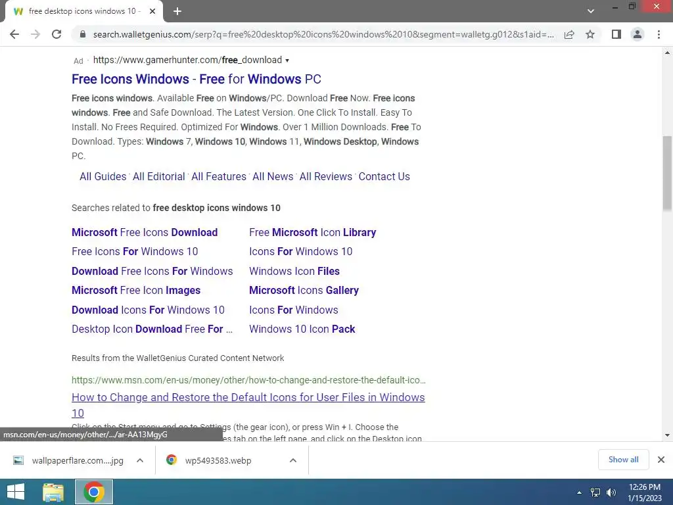
Task: Click the Chrome taskbar icon
Action: (94, 492)
